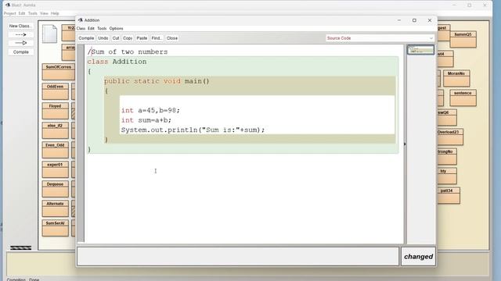
Task: Click the BlueJ logo in Addition title bar
Action: pyautogui.click(x=81, y=20)
